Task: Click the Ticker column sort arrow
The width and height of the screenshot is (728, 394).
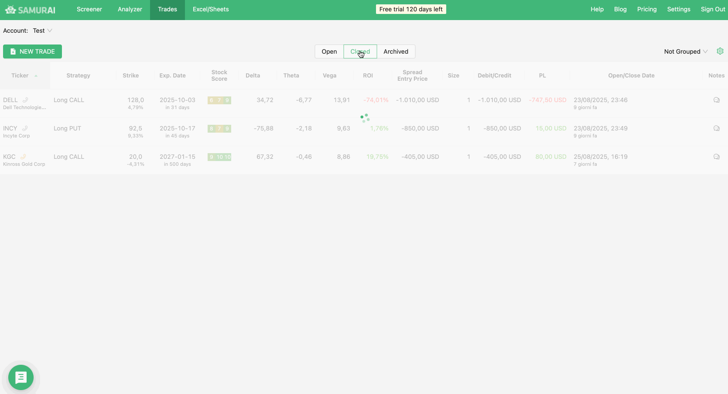Action: pos(35,75)
